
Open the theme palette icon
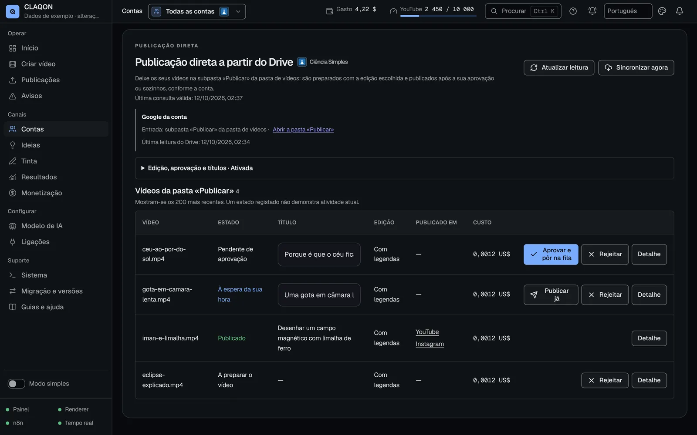(662, 11)
